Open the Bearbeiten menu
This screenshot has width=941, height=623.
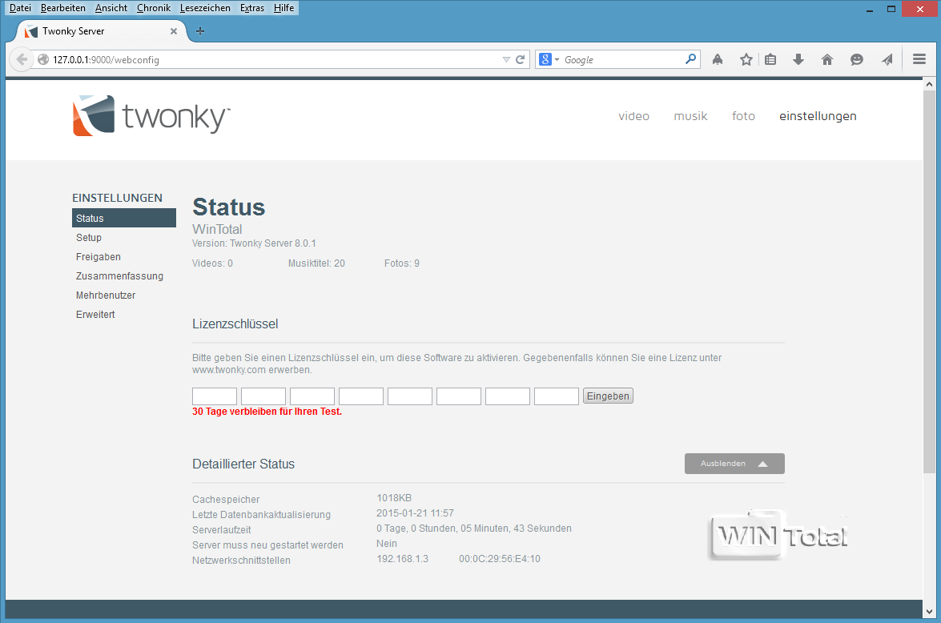point(63,8)
